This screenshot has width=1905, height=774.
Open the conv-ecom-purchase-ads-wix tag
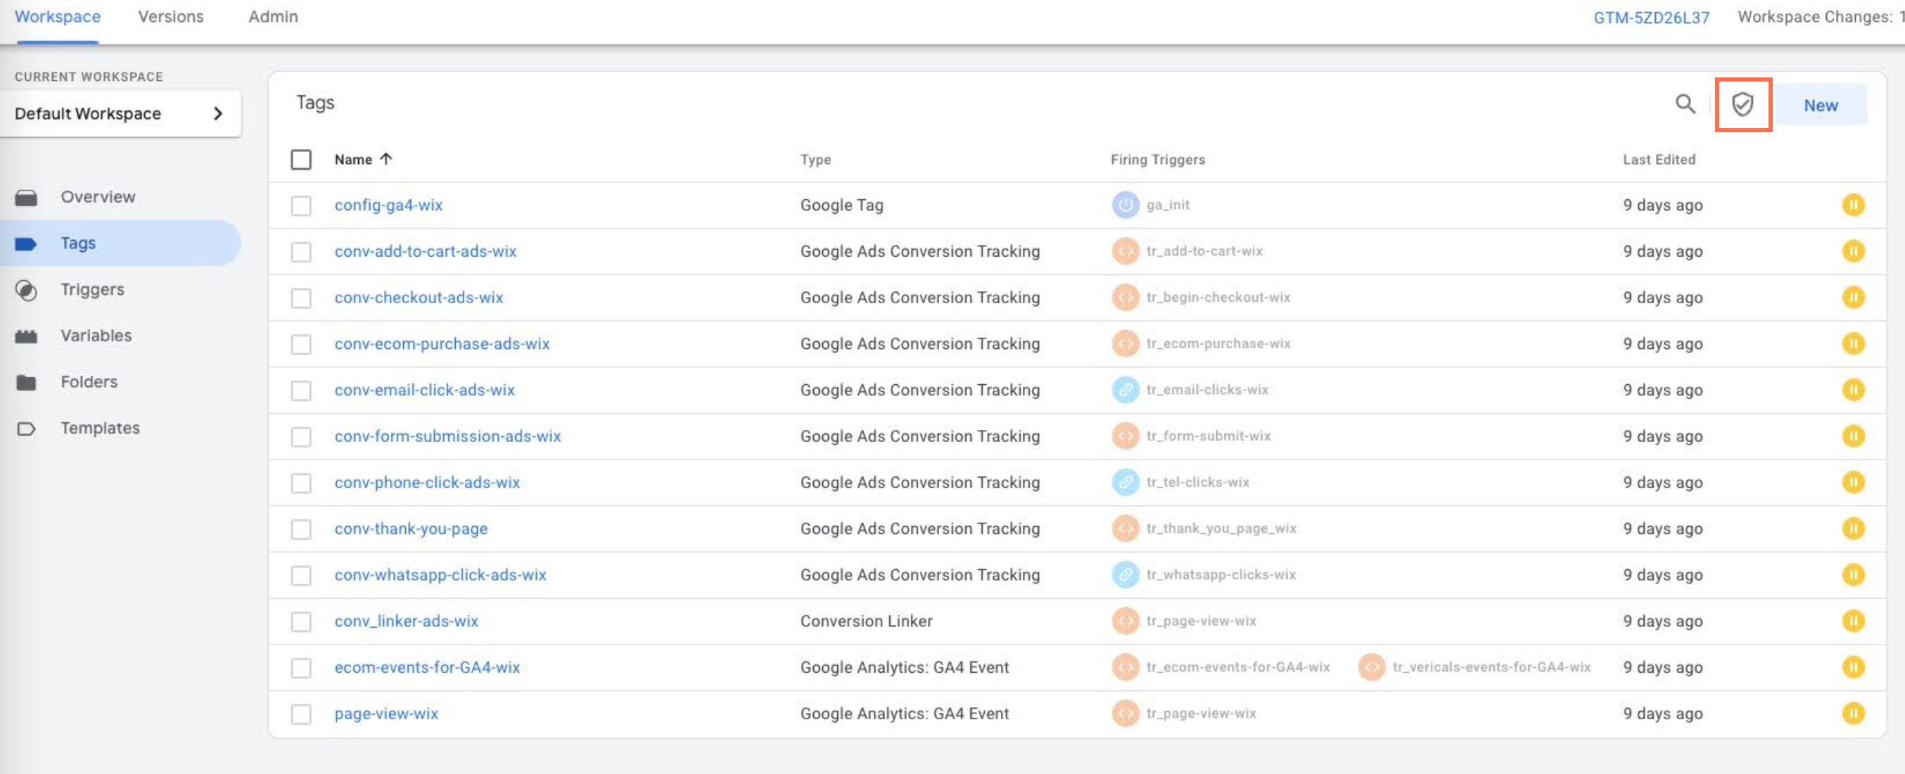point(442,343)
